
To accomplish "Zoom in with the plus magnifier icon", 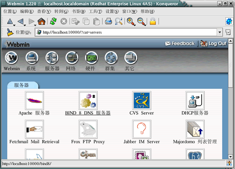I will click(x=131, y=21).
